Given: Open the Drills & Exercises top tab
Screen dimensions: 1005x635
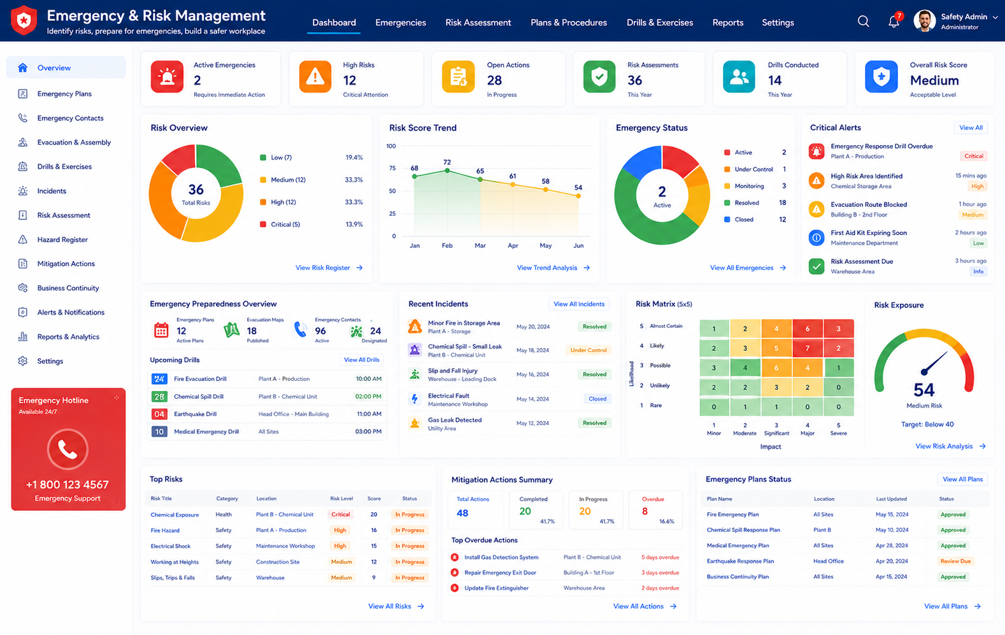Looking at the screenshot, I should (660, 22).
